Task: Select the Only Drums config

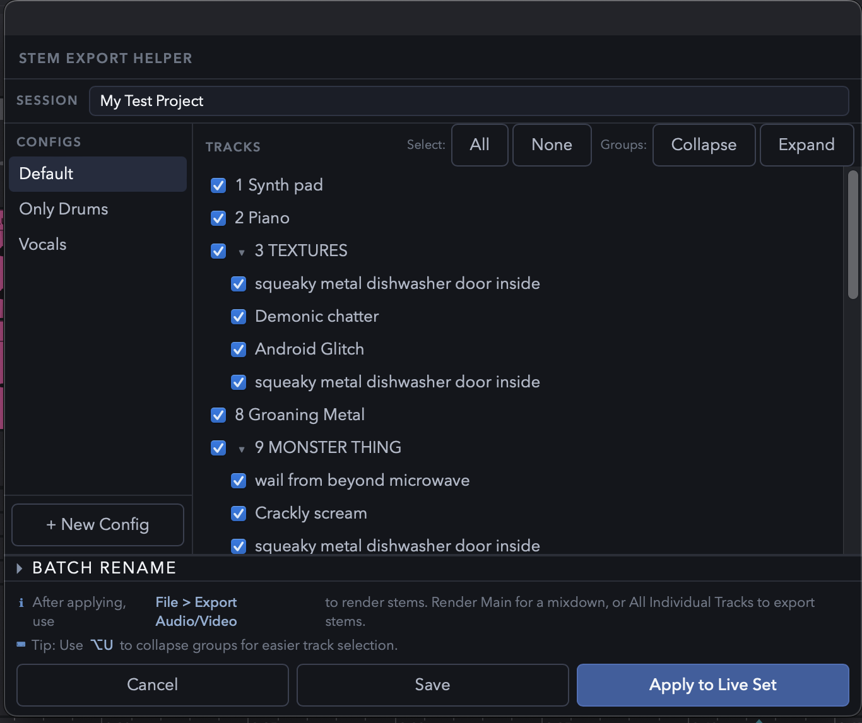Action: [x=98, y=209]
